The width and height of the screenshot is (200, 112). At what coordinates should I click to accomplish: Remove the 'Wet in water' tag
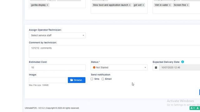tap(170, 5)
